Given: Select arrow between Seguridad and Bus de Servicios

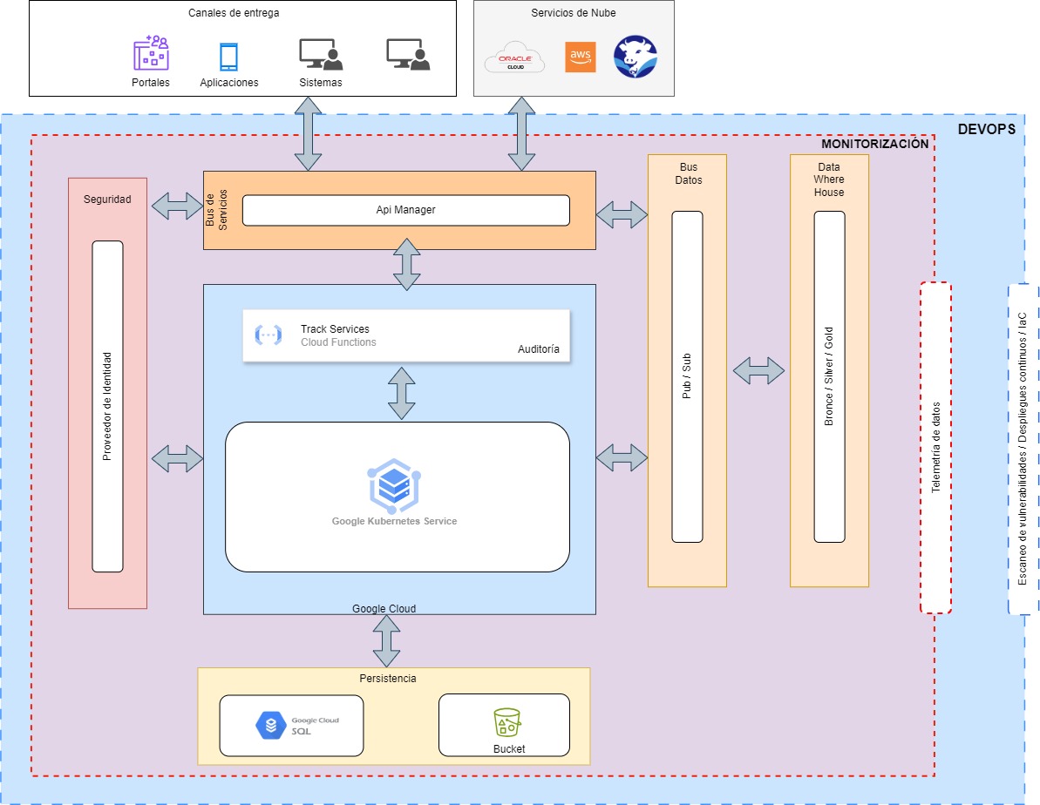Looking at the screenshot, I should pyautogui.click(x=177, y=206).
